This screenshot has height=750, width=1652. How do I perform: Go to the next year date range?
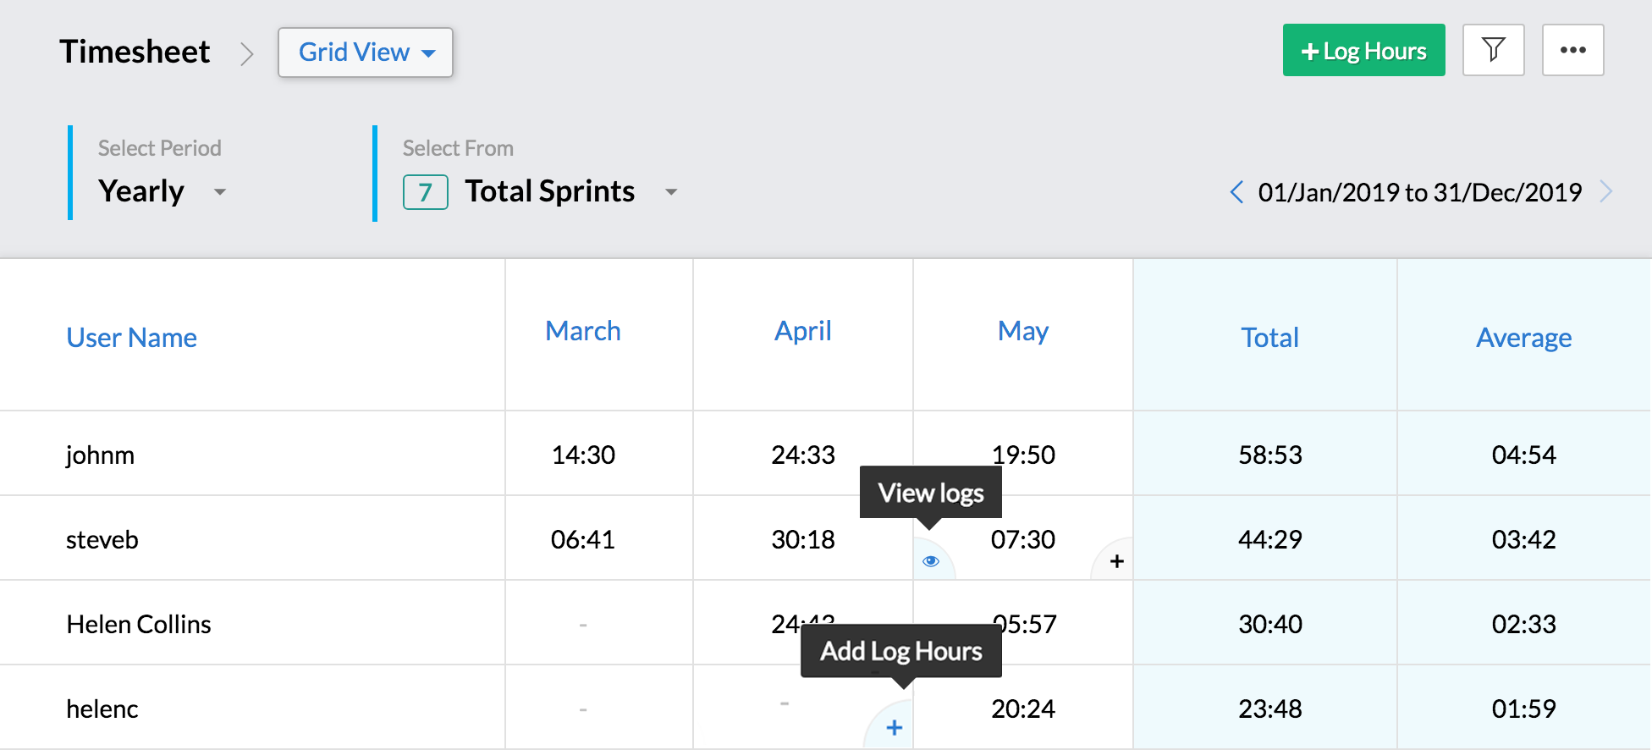(1605, 192)
